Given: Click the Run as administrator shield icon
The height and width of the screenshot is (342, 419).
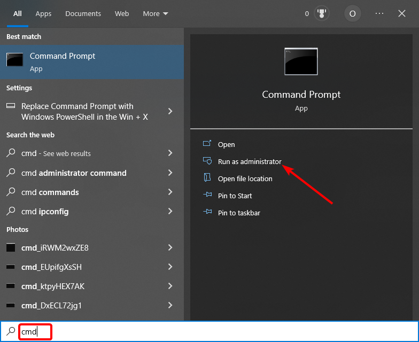Looking at the screenshot, I should coord(207,161).
